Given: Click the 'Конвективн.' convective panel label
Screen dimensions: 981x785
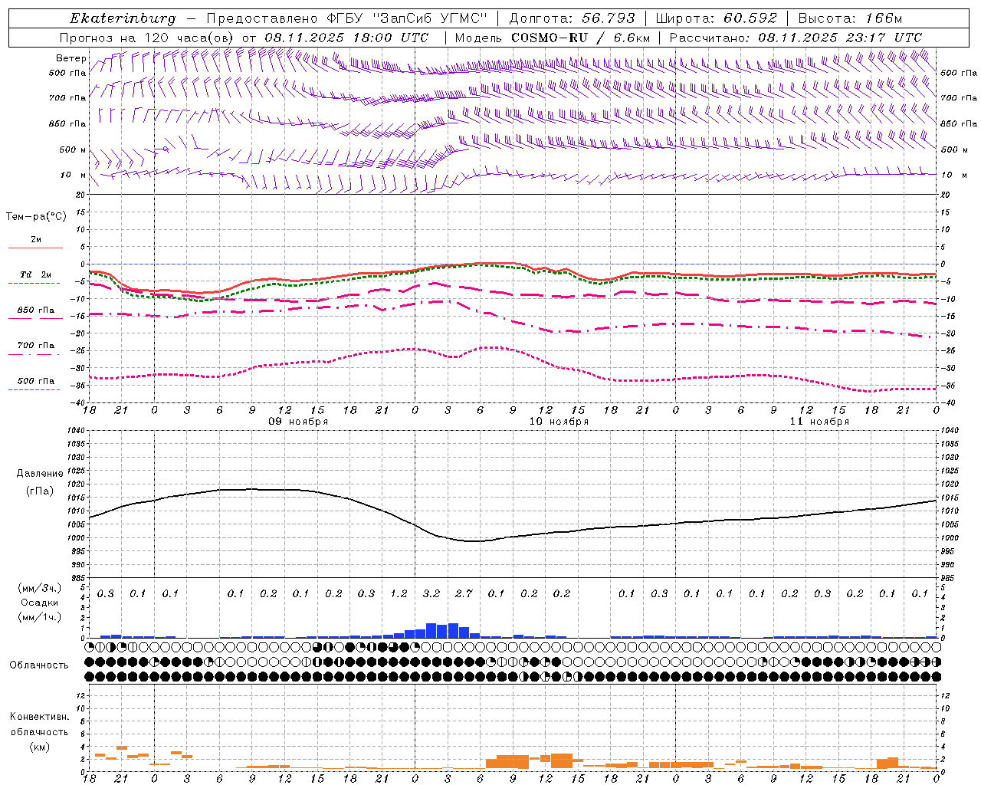Looking at the screenshot, I should pyautogui.click(x=39, y=717).
